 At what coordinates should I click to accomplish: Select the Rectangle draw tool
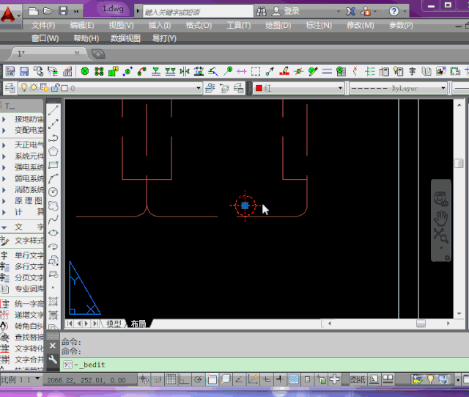pyautogui.click(x=53, y=165)
